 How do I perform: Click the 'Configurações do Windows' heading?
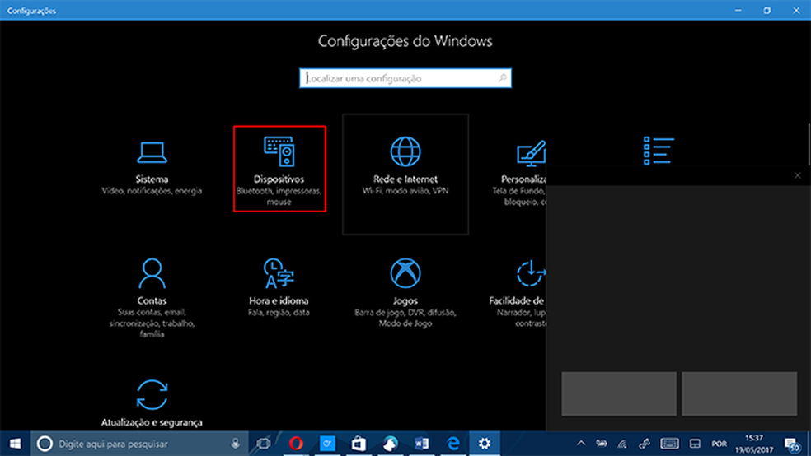click(x=405, y=41)
